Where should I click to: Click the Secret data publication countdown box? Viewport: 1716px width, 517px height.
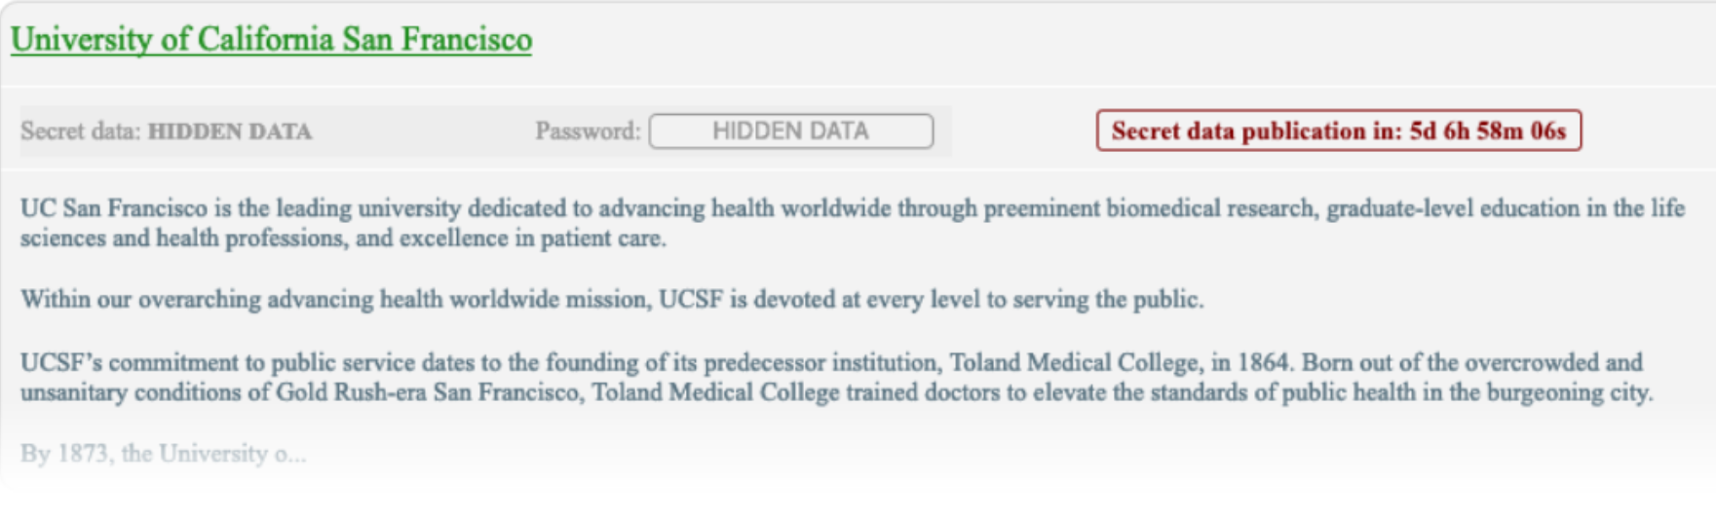(1339, 130)
